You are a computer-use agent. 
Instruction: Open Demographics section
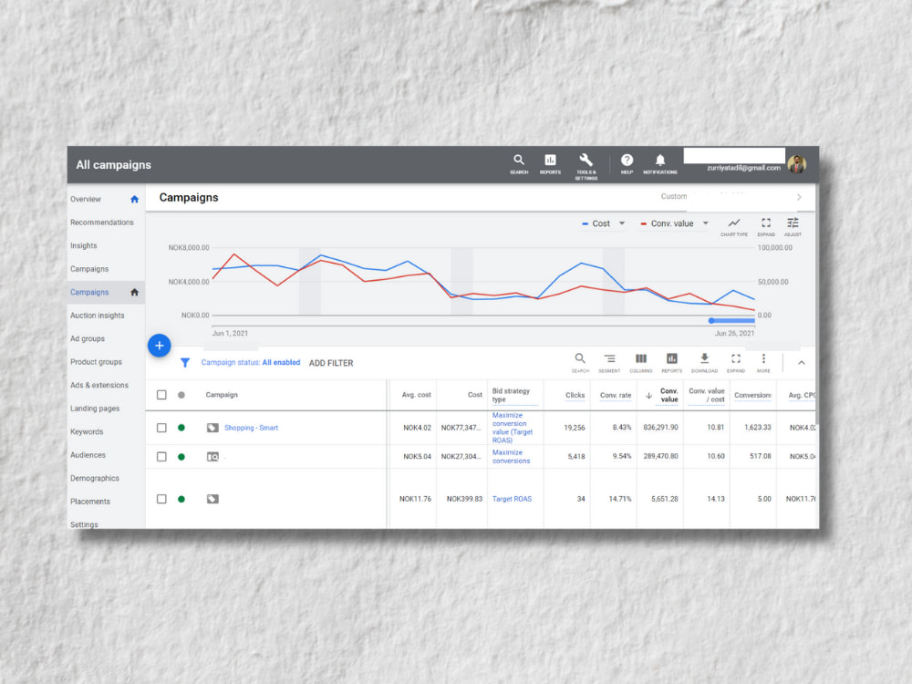point(95,478)
